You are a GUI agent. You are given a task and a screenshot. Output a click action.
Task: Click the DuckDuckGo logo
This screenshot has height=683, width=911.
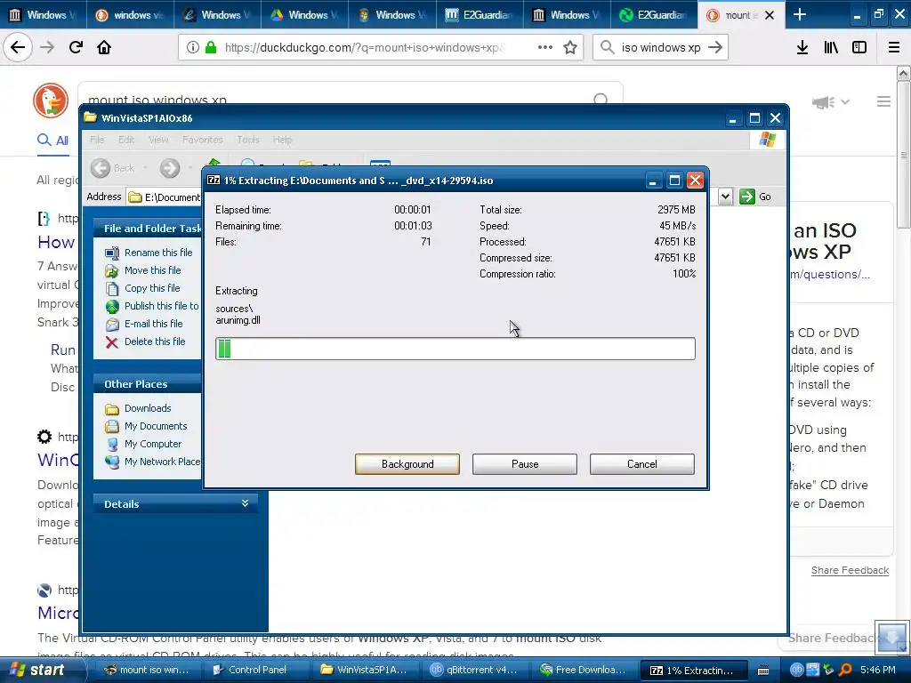click(x=51, y=100)
